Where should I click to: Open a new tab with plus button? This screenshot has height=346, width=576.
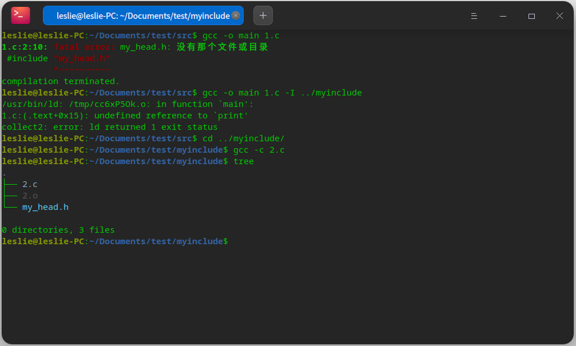263,15
